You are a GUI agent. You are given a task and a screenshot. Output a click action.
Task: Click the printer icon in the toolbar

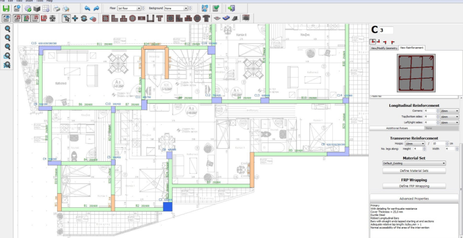[x=57, y=8]
